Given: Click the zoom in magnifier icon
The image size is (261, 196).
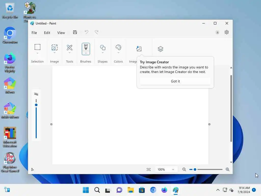Looking at the screenshot, I should [x=228, y=169].
